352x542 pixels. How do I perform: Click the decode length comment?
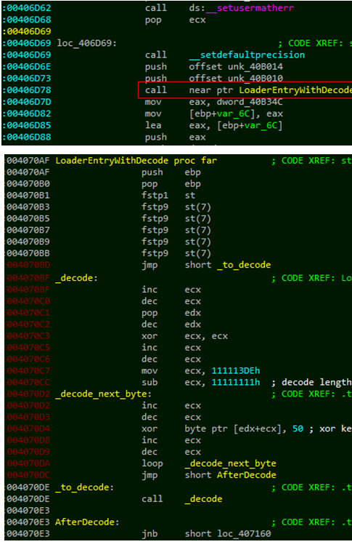(x=311, y=382)
